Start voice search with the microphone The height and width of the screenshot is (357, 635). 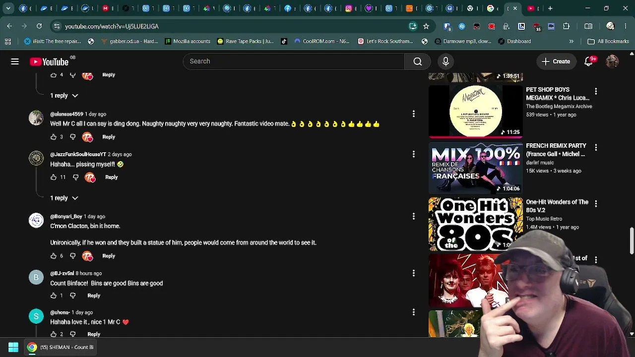pos(445,61)
